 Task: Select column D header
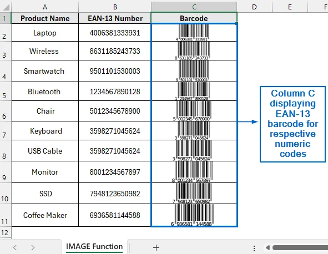[254, 7]
